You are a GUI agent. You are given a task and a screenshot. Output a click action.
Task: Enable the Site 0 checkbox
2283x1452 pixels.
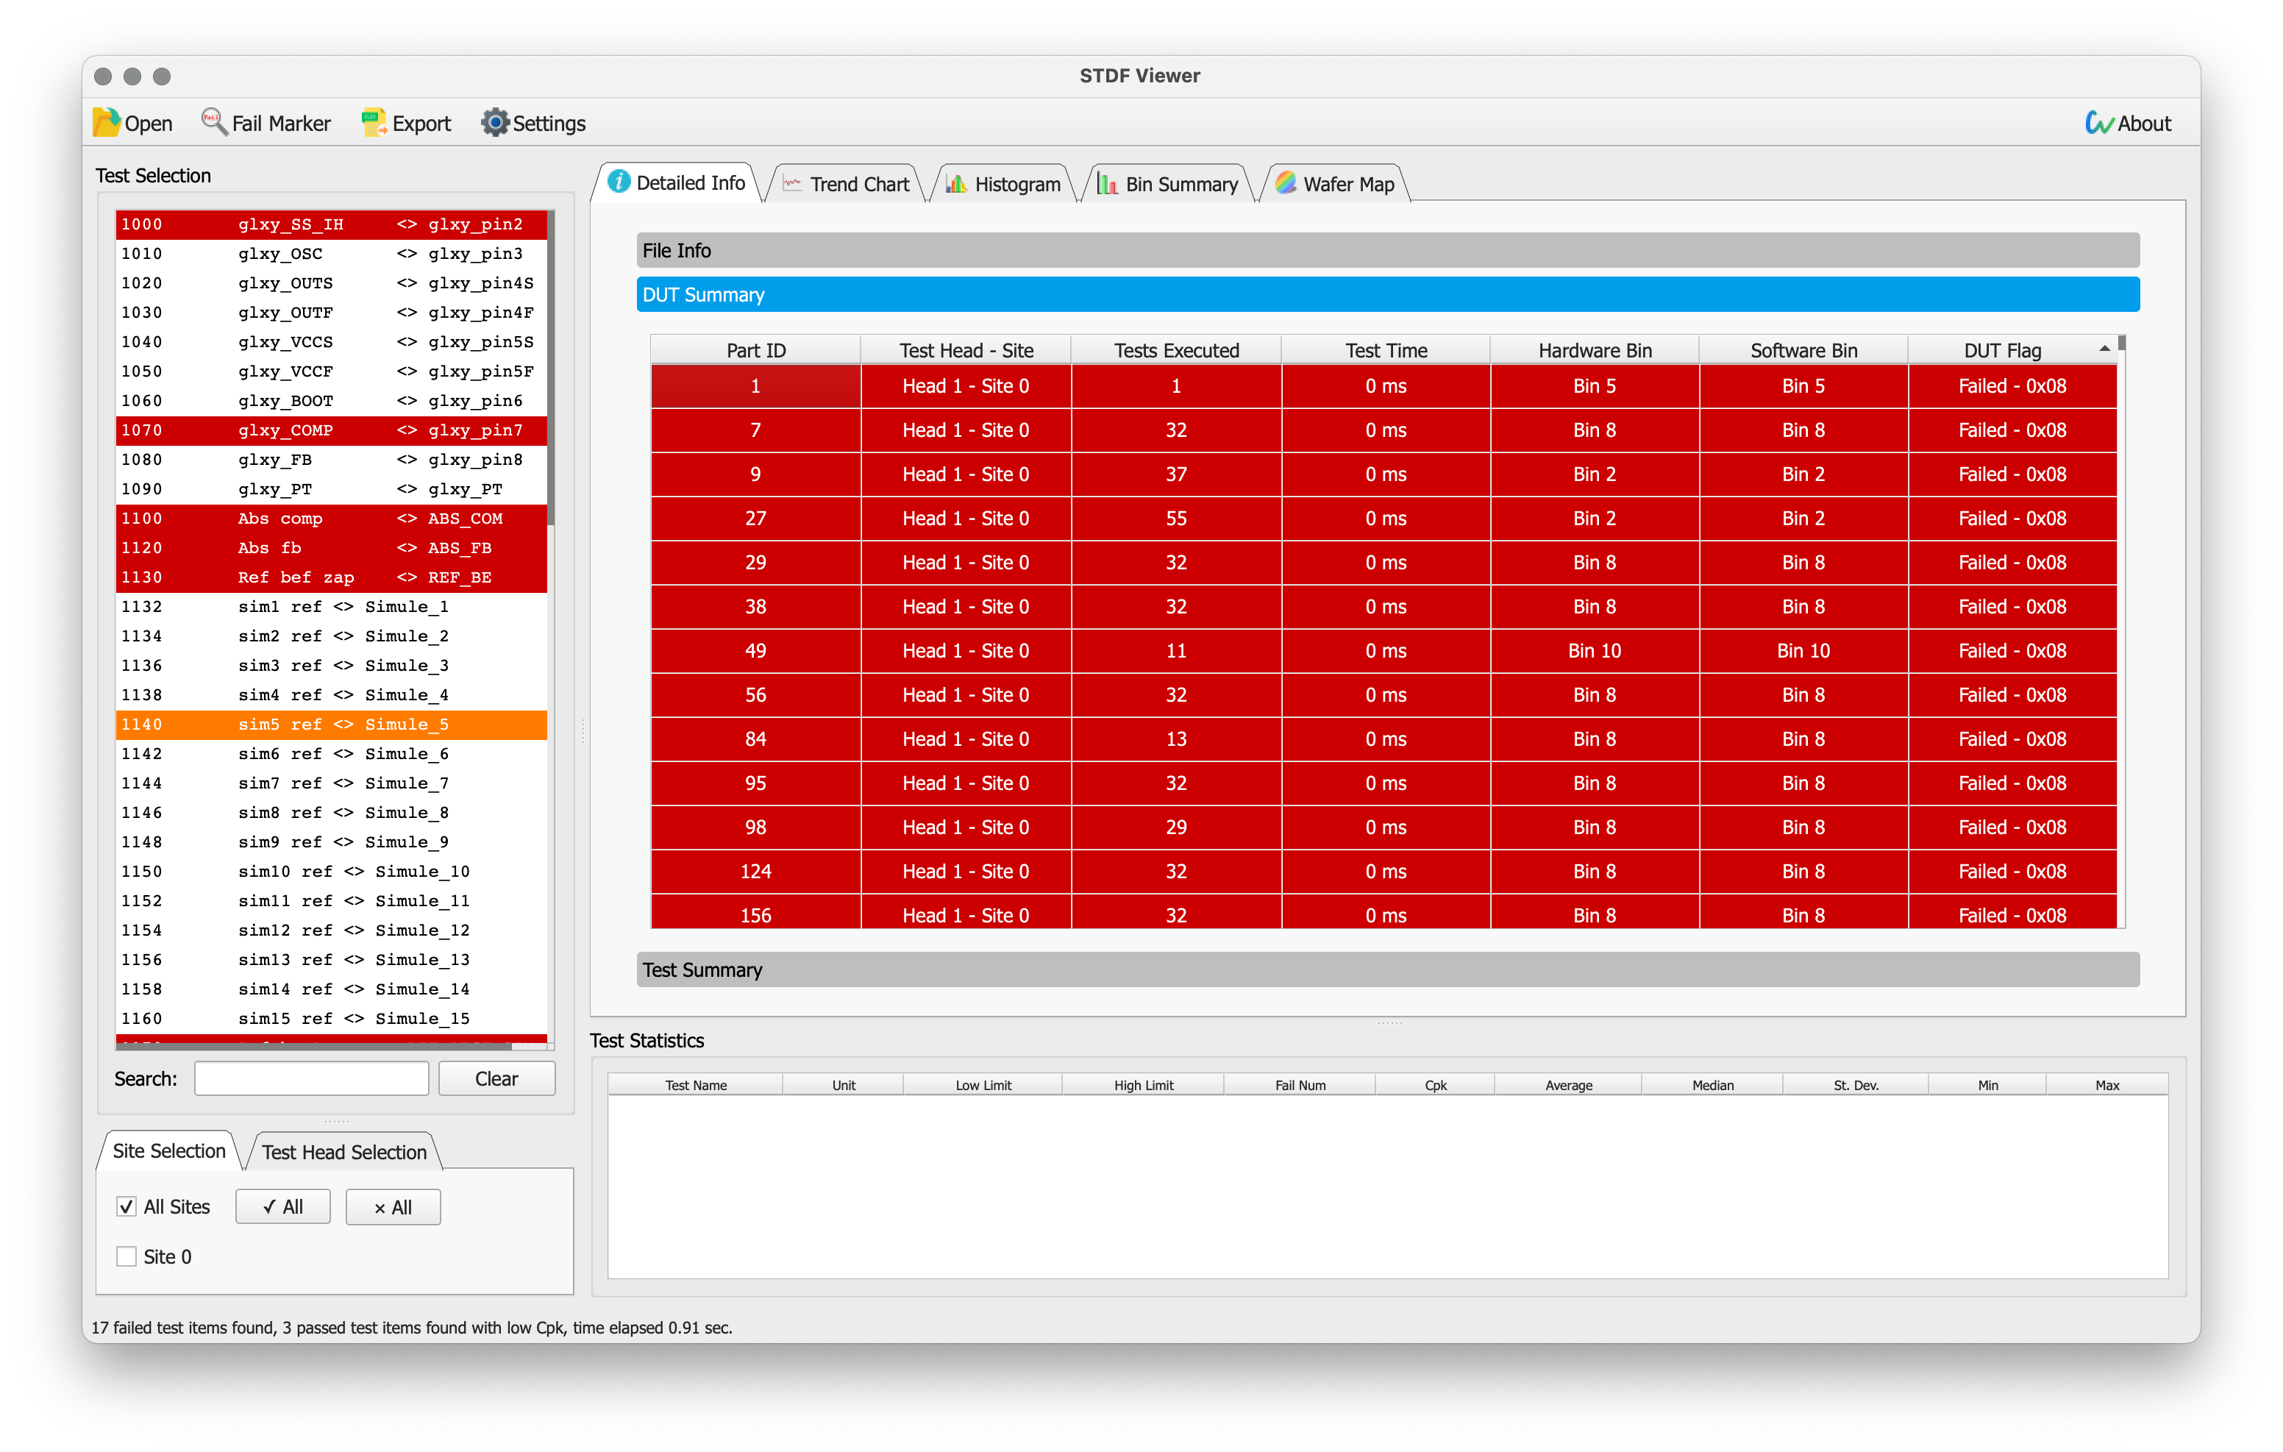[x=126, y=1256]
